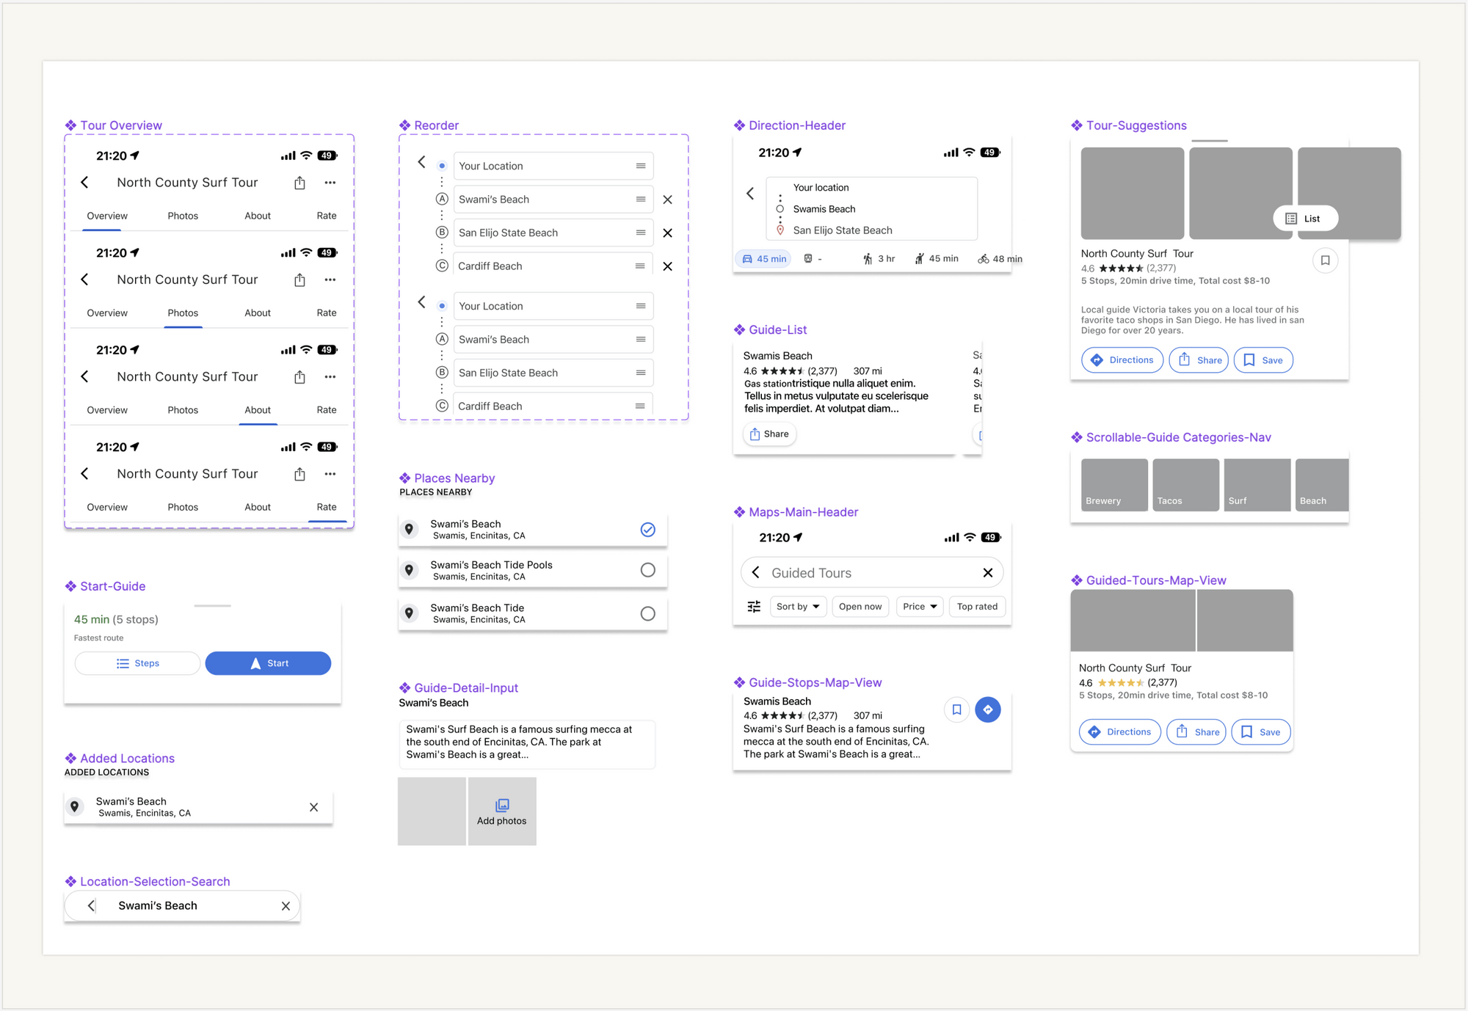Select the 48 min cycling travel mode

point(1000,259)
